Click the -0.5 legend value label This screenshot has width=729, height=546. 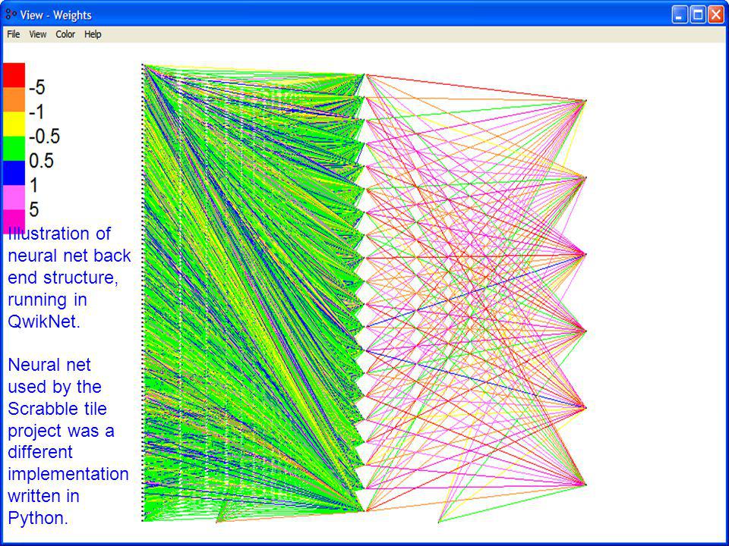tap(44, 136)
